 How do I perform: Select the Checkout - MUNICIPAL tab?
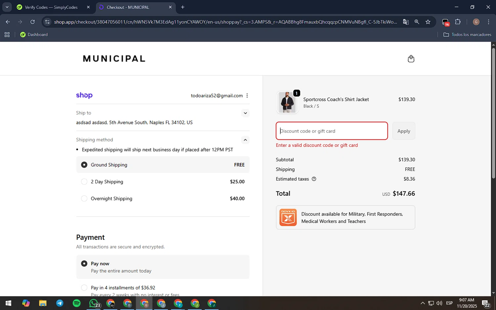(136, 7)
